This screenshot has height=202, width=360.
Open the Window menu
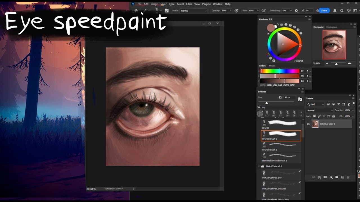(218, 4)
